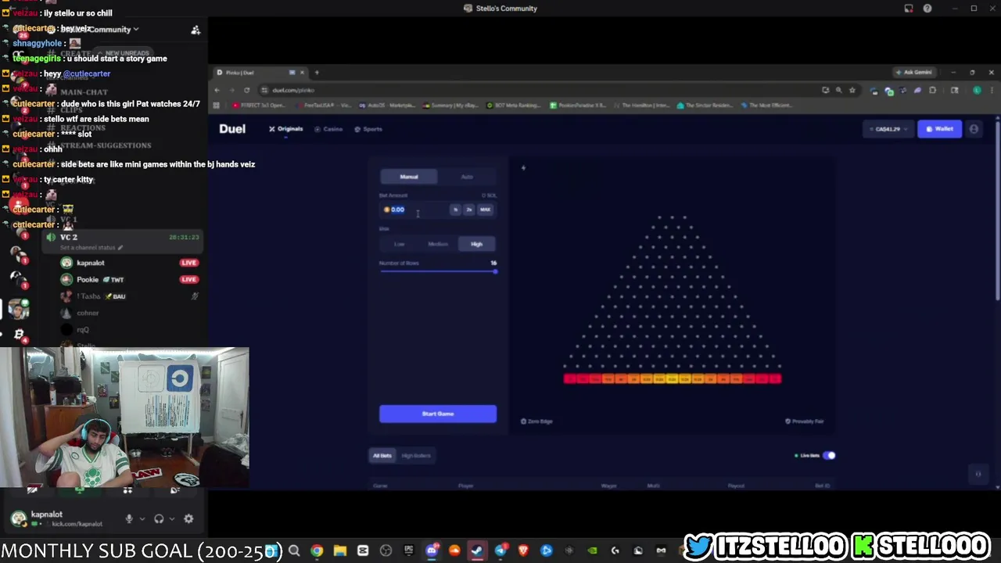Screen dimensions: 1001x563
Task: Set bet to MAX
Action: pos(485,210)
